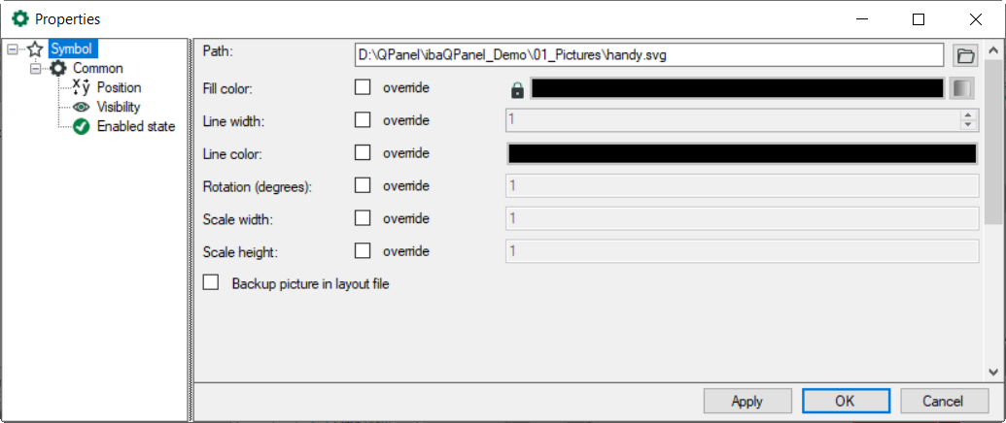This screenshot has width=1006, height=423.
Task: Open the gradient picker beside Fill color
Action: 961,88
